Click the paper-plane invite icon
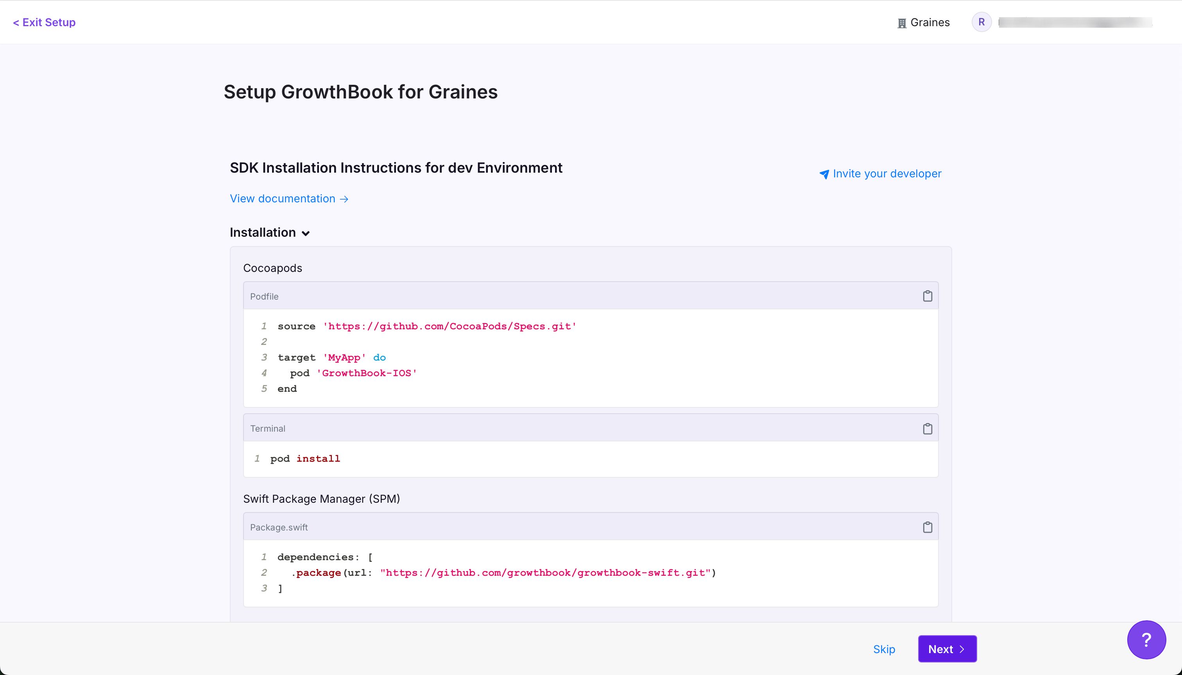Screen dimensions: 1182x675 [x=824, y=174]
